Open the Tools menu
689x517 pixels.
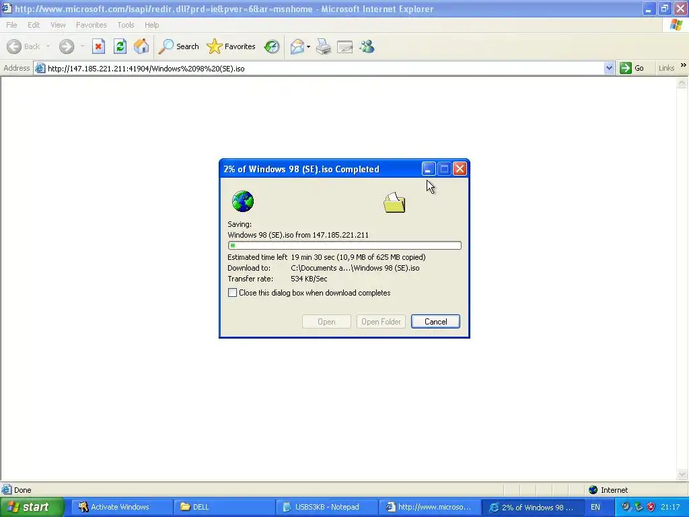(x=126, y=25)
